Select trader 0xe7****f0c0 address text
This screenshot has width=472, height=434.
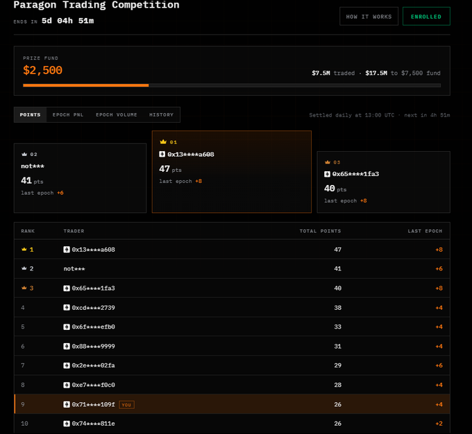pos(93,385)
